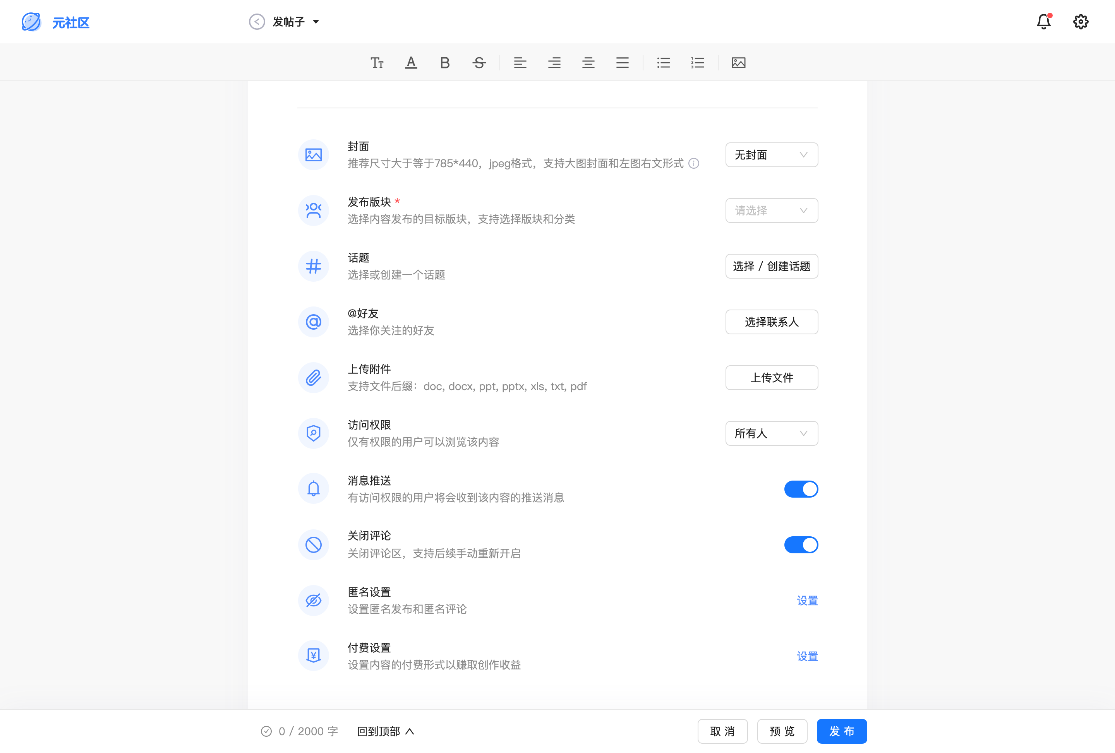This screenshot has width=1115, height=753.
Task: Open the 无封面 cover dropdown
Action: pos(771,155)
